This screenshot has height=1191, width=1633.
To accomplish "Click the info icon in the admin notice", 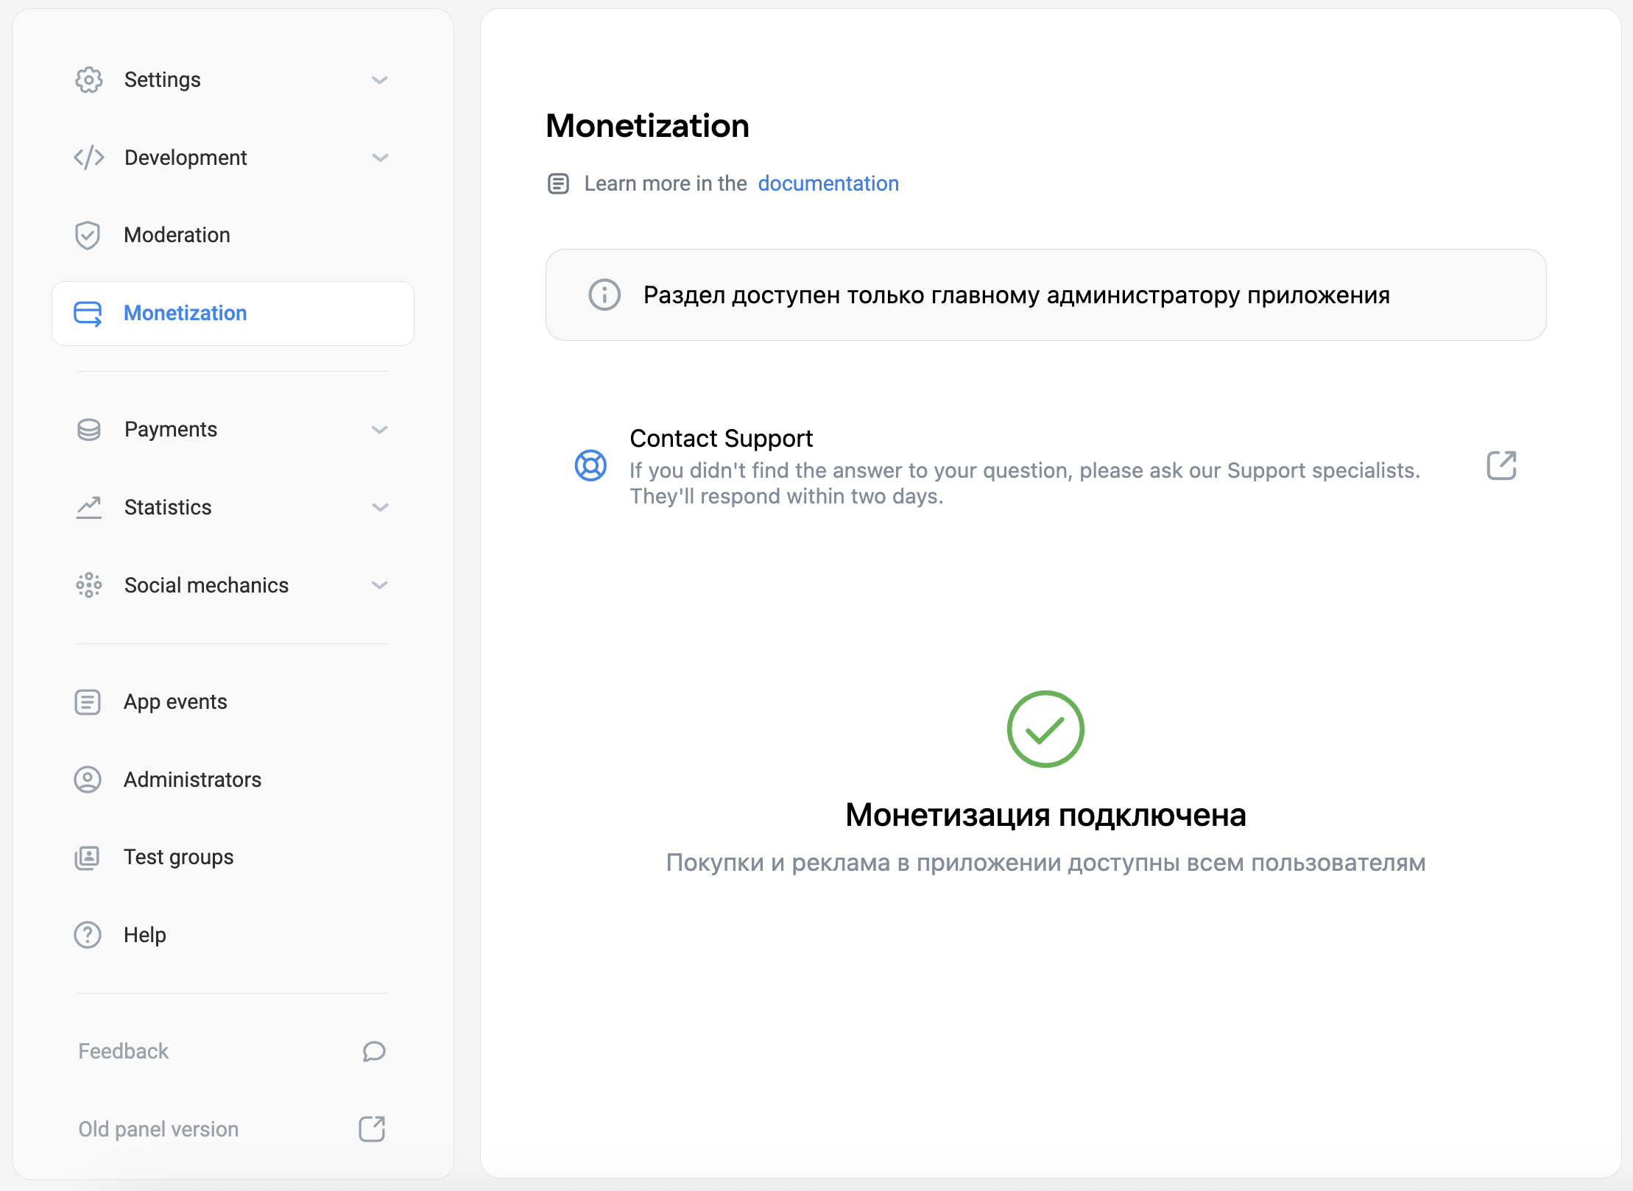I will coord(604,295).
